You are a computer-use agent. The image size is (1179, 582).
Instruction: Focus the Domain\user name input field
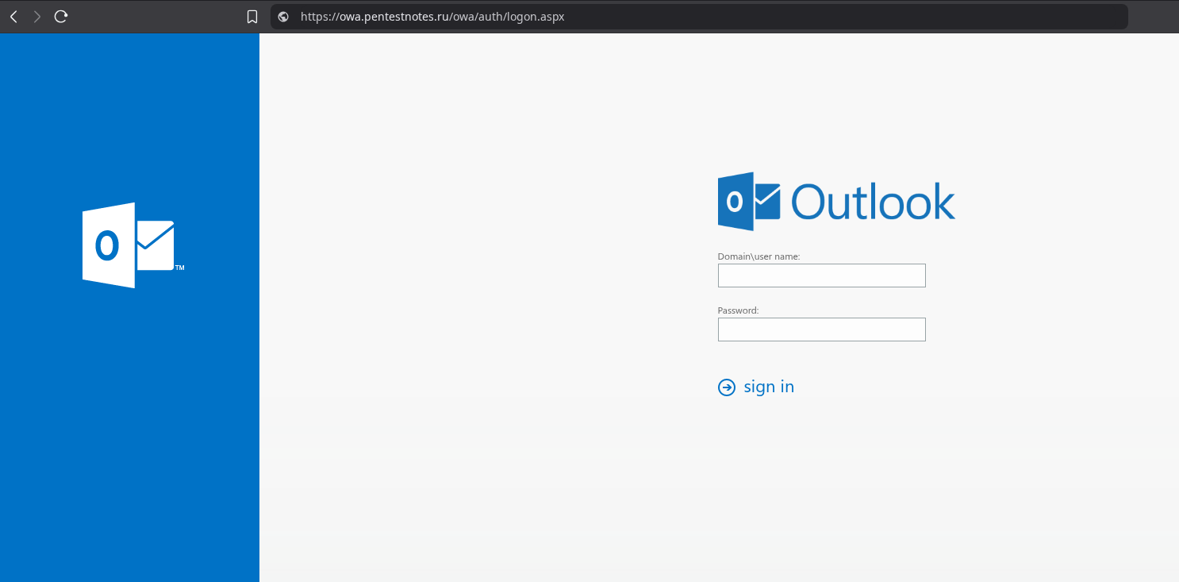click(821, 276)
